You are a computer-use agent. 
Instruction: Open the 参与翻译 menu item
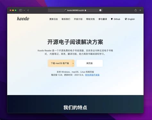103,19
